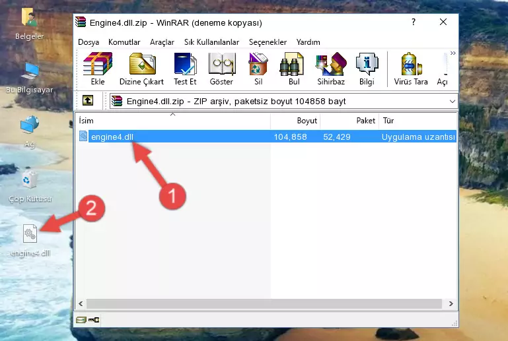508x341 pixels.
Task: Click the 52,429 packed size value
Action: [x=337, y=137]
